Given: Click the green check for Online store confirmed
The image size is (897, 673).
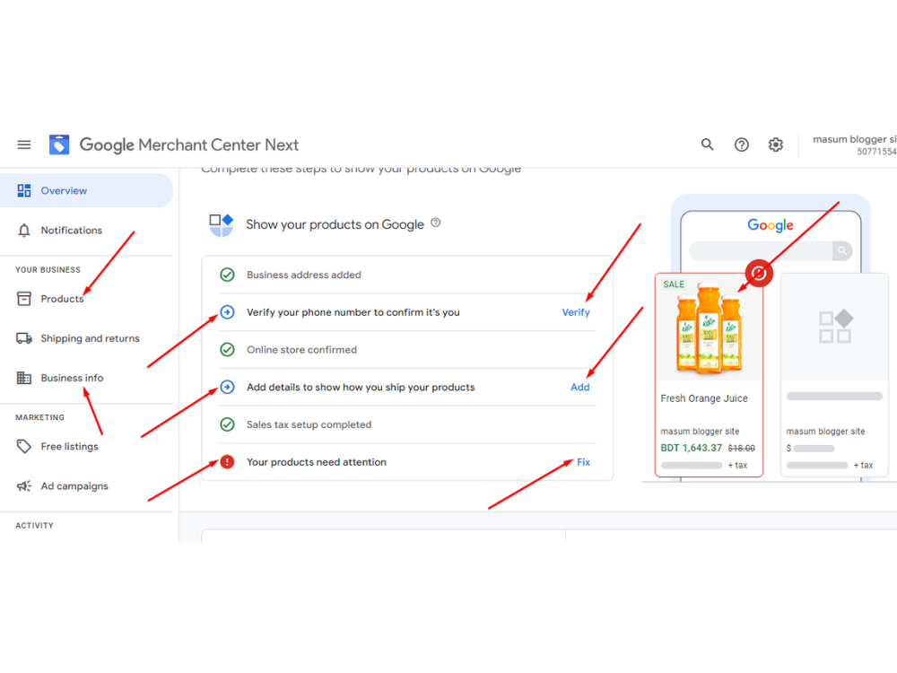Looking at the screenshot, I should [227, 350].
